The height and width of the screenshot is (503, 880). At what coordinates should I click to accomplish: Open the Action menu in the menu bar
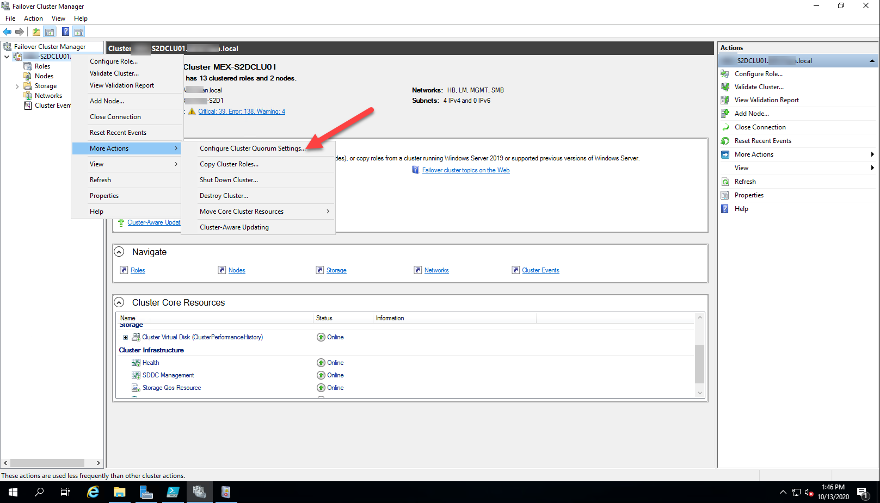tap(33, 18)
